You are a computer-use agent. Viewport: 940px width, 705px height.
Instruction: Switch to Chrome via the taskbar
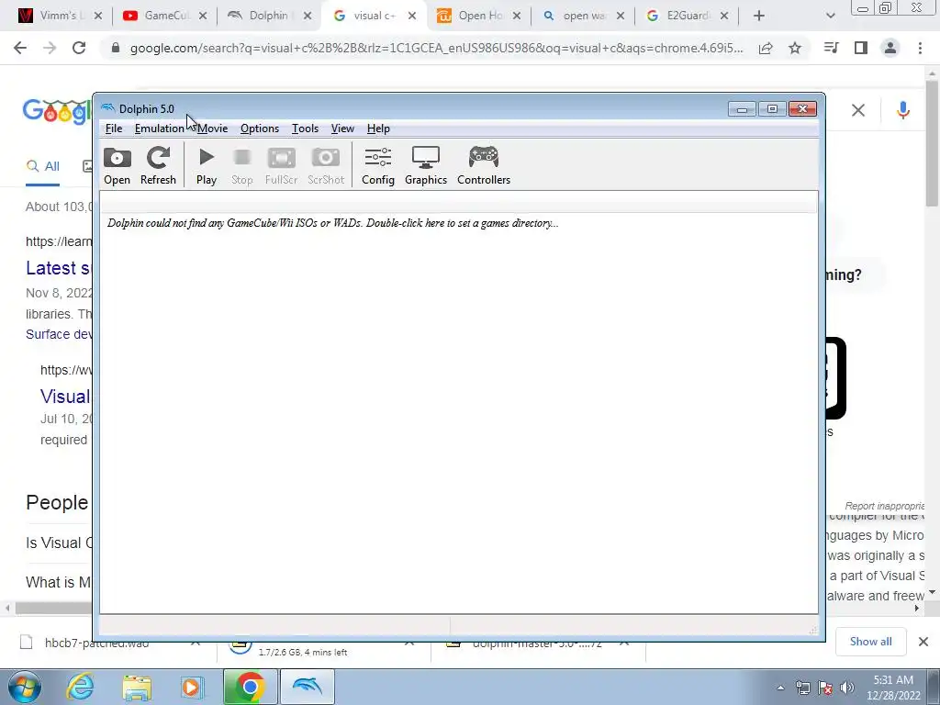coord(250,687)
